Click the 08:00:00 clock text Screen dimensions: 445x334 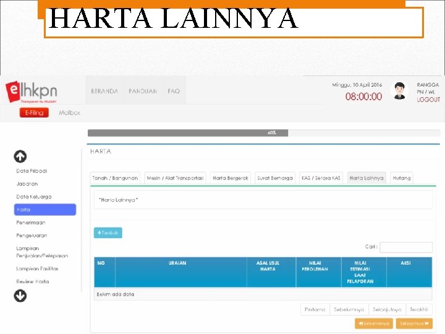363,96
